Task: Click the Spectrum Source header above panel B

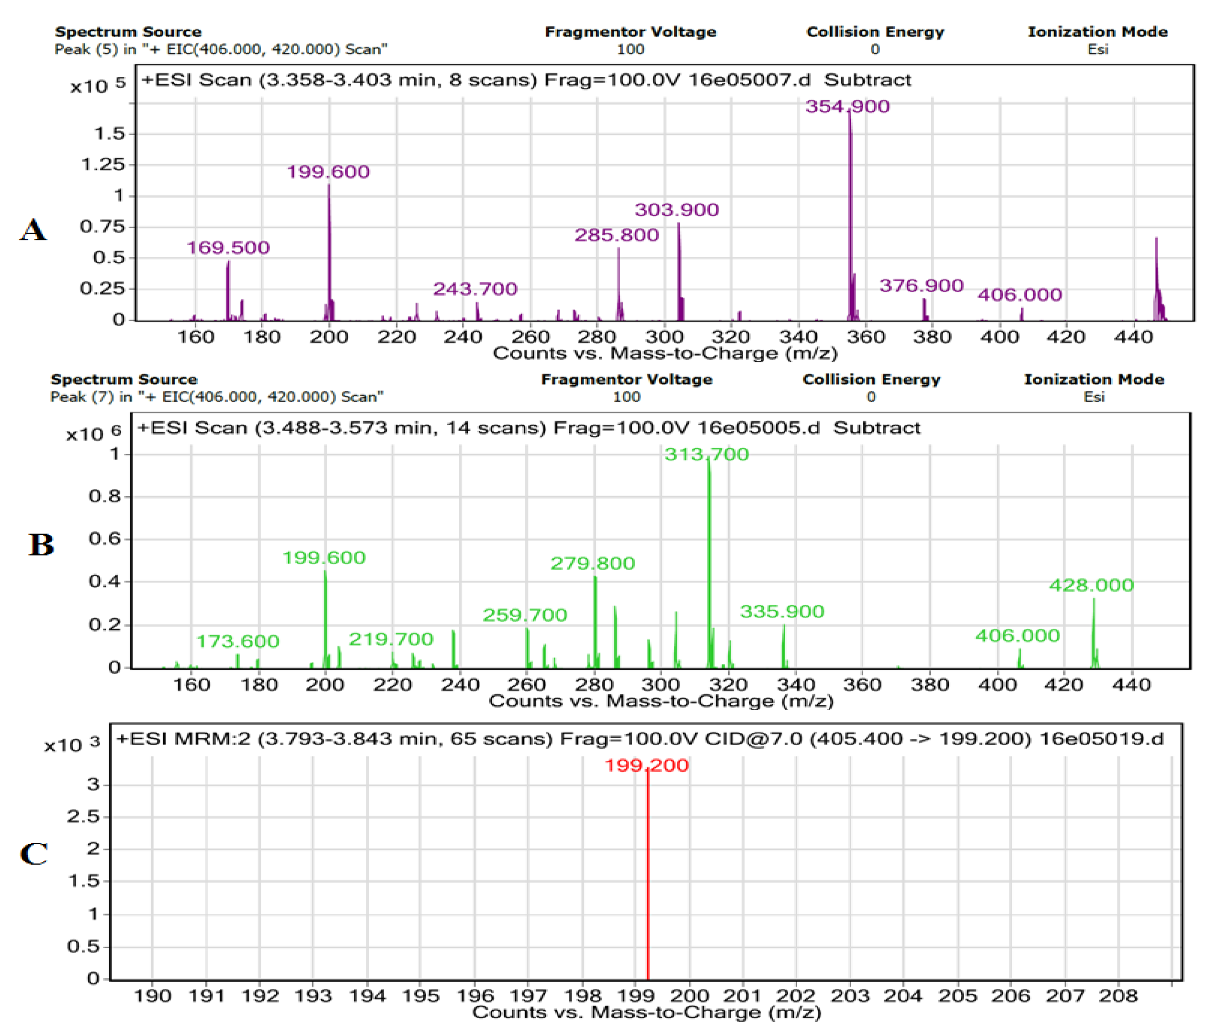Action: pyautogui.click(x=124, y=379)
